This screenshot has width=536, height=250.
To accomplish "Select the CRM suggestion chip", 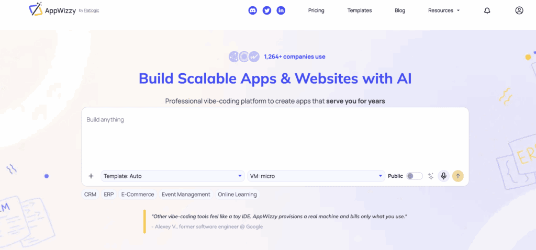I will 90,195.
